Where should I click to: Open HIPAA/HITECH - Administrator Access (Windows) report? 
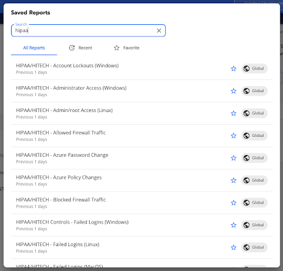tap(141, 91)
